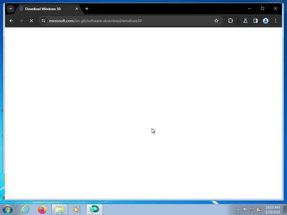Go forward to the next page

[21, 21]
